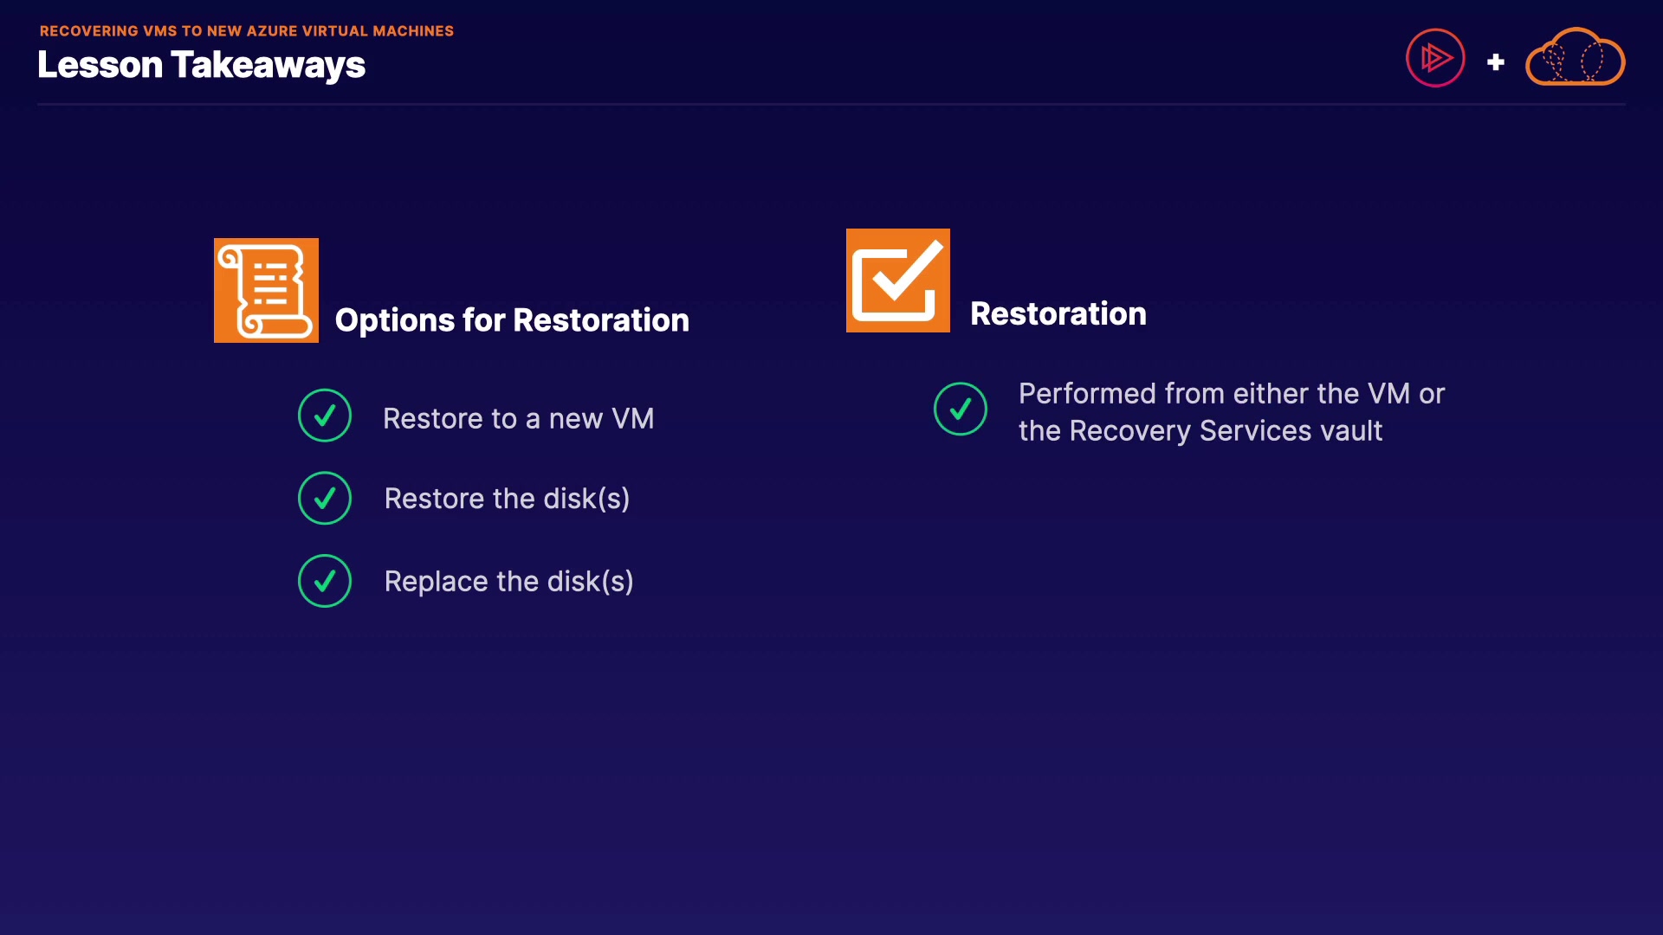Click the orange cloud logo icon
The width and height of the screenshot is (1663, 935).
click(1575, 58)
